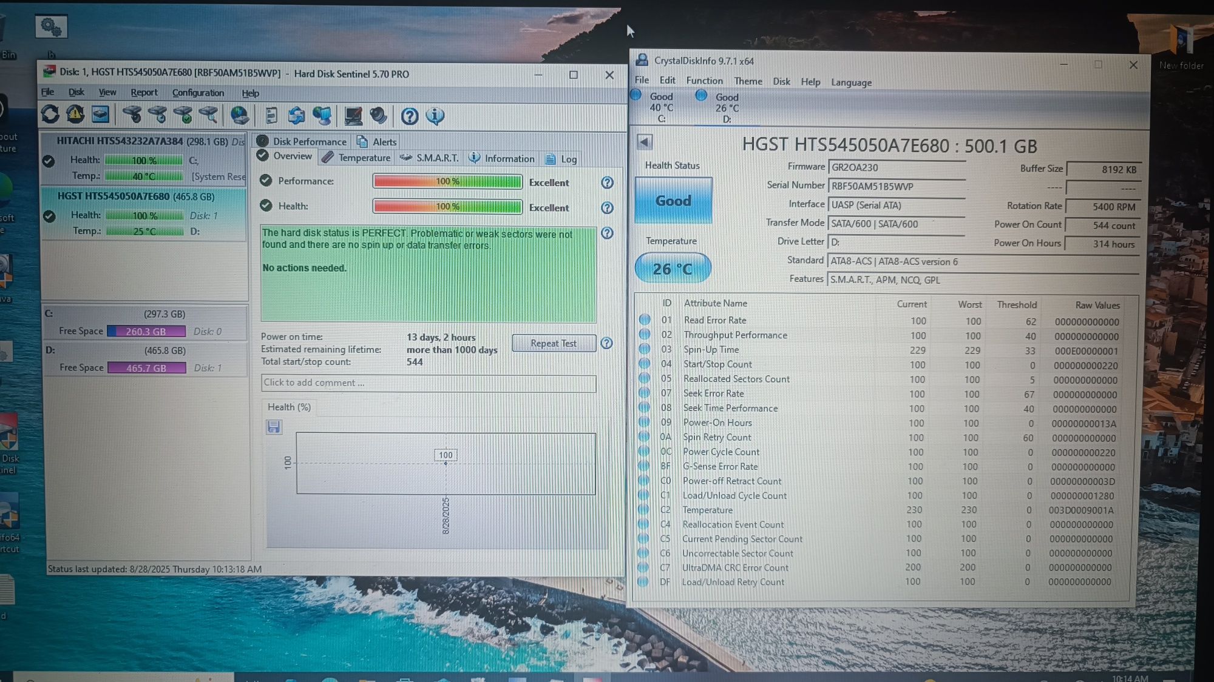Open the New folder desktop icon
1214x682 pixels.
pos(1181,47)
